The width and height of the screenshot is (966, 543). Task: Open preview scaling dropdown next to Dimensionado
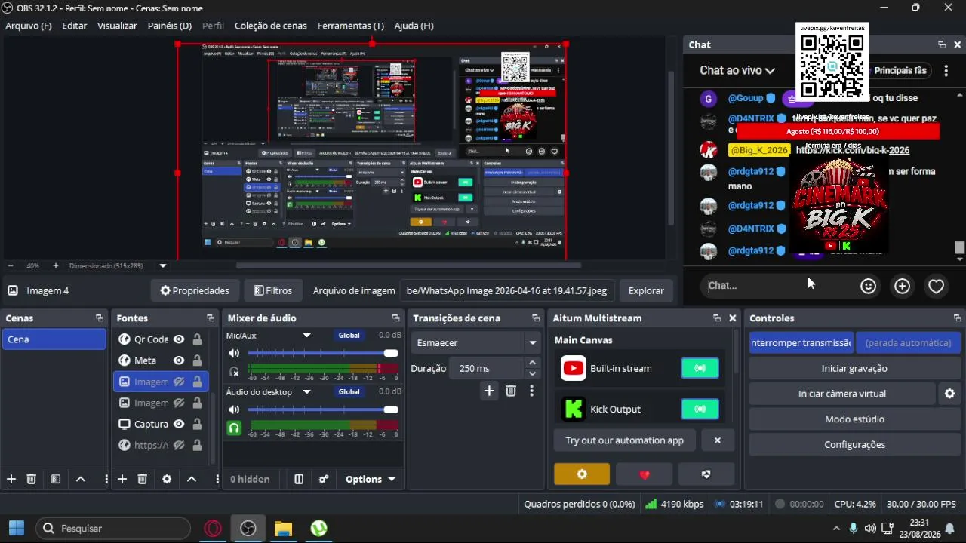(163, 265)
